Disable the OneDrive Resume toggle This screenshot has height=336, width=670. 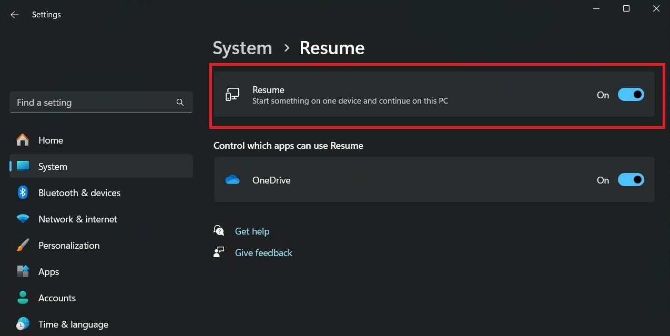pyautogui.click(x=631, y=180)
